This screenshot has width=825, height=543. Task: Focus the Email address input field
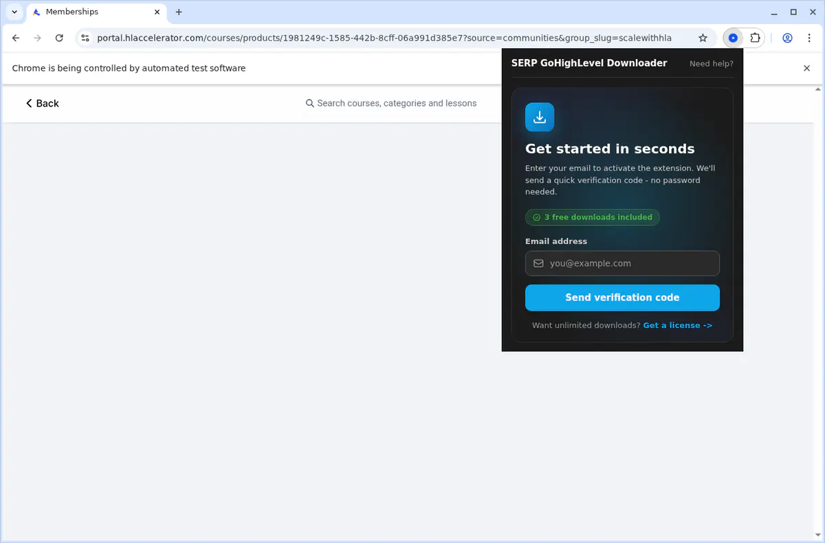coord(622,263)
